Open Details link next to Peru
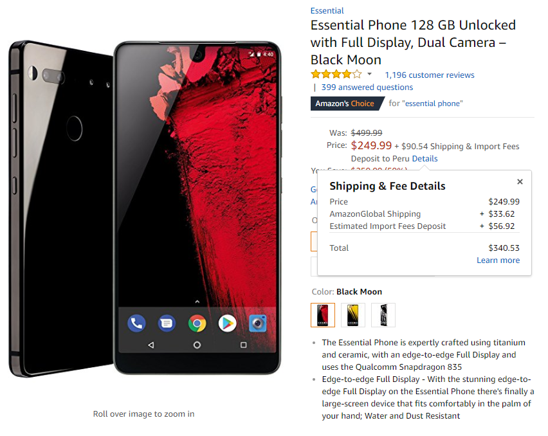 (x=425, y=159)
